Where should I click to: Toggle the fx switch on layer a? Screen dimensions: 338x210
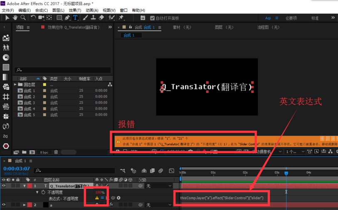click(x=111, y=205)
